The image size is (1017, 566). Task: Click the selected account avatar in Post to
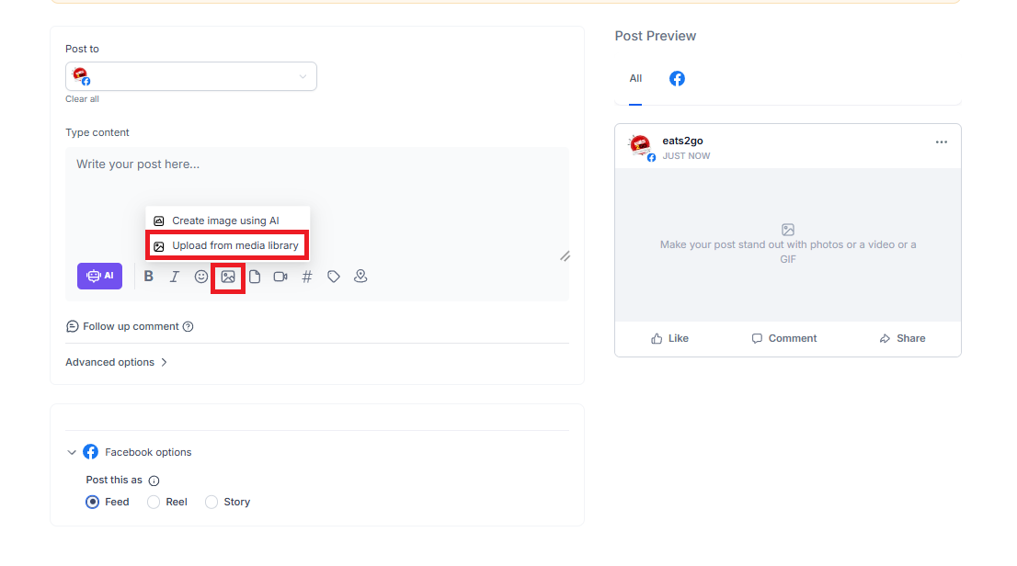click(x=81, y=76)
